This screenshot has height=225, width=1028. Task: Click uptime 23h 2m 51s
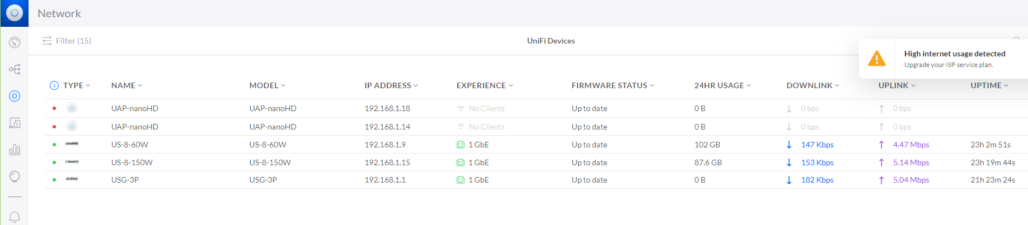[991, 145]
